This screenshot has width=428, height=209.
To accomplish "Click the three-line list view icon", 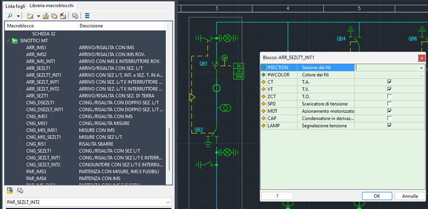I will point(87,16).
